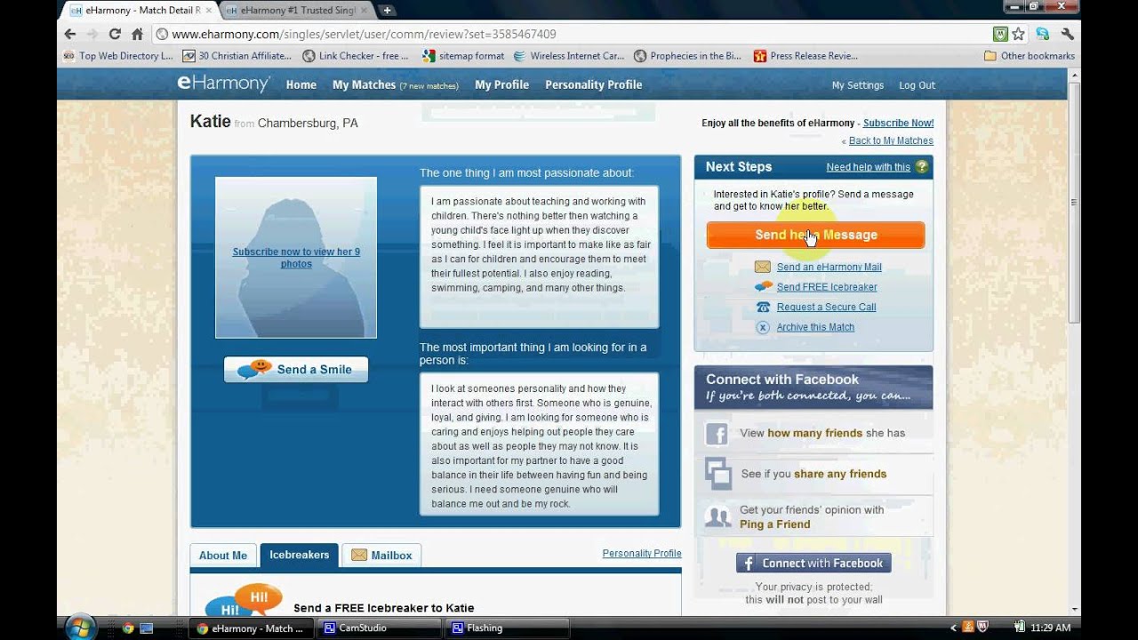The height and width of the screenshot is (640, 1138).
Task: Open My Settings
Action: coord(858,85)
